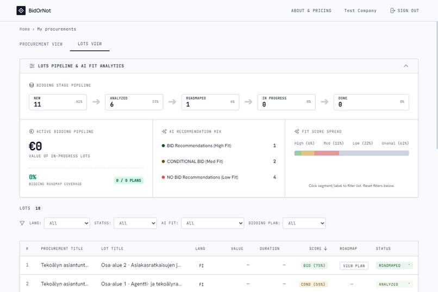The width and height of the screenshot is (438, 292).
Task: Open the LANG filter dropdown
Action: [67, 223]
